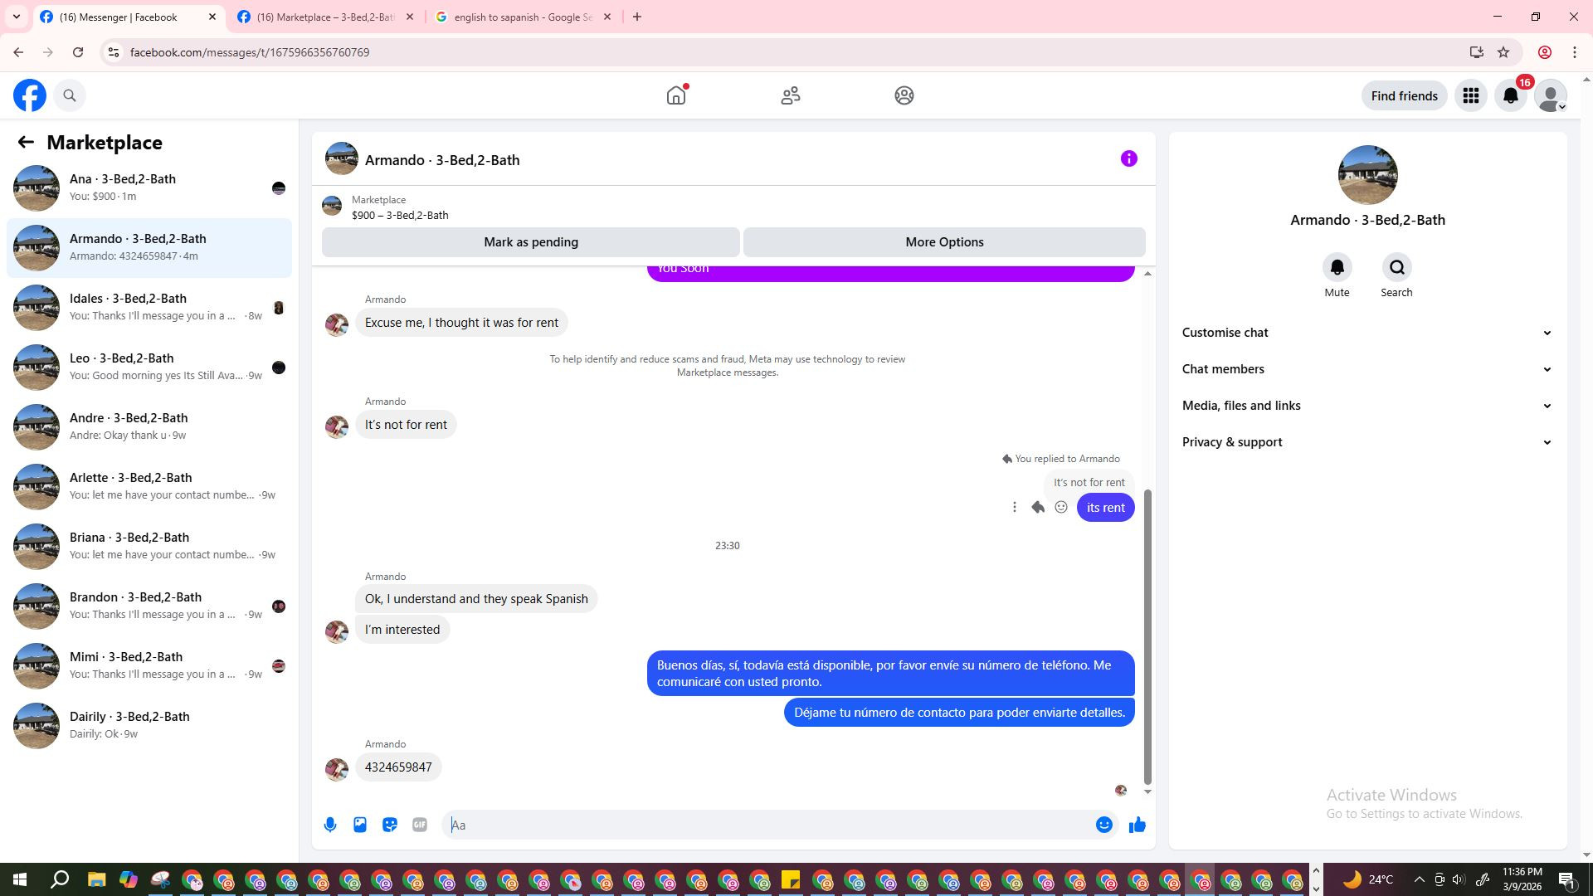This screenshot has width=1593, height=896.
Task: Click the voice clip microphone icon
Action: click(330, 825)
